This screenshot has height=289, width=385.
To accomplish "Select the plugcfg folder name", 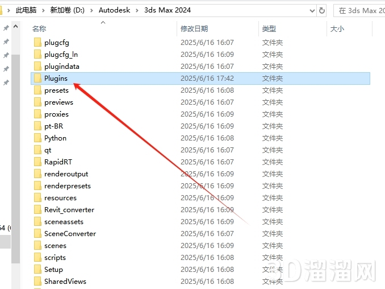I will (57, 43).
